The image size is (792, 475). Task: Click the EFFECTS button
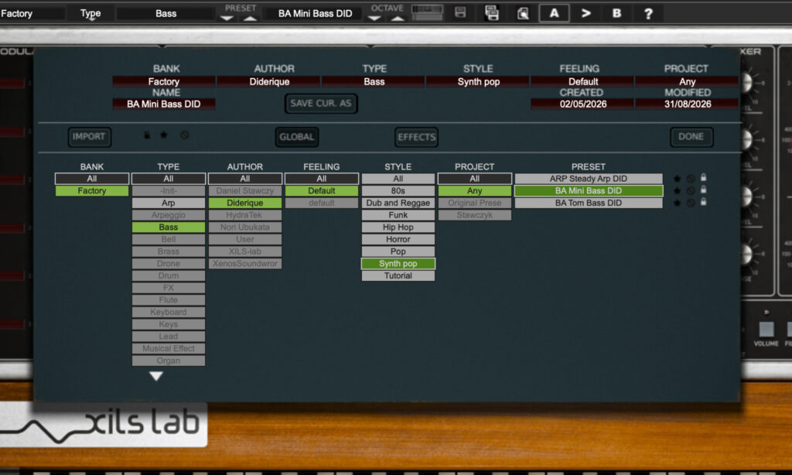[x=416, y=136]
